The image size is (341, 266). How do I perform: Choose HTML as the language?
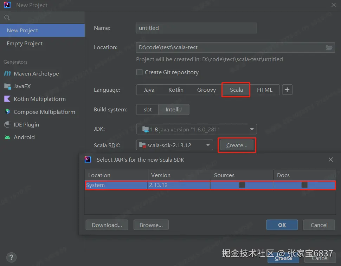[x=264, y=90]
